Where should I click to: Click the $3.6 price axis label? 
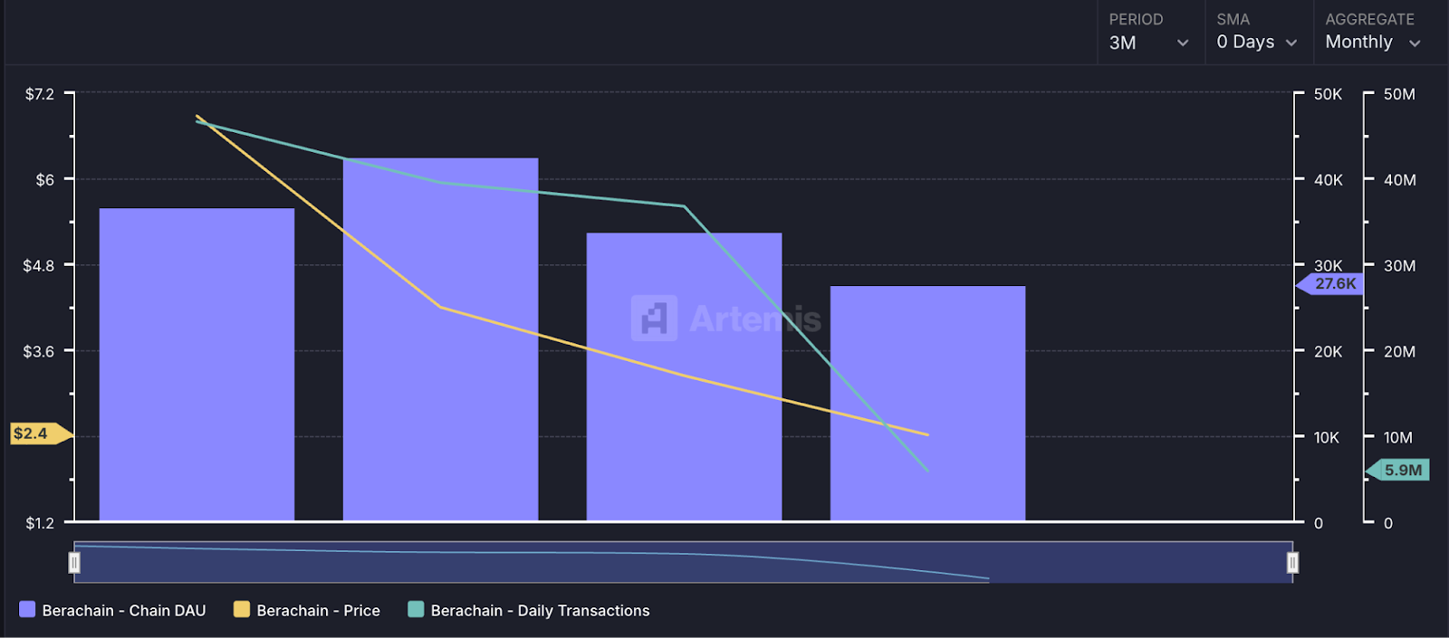pos(39,351)
